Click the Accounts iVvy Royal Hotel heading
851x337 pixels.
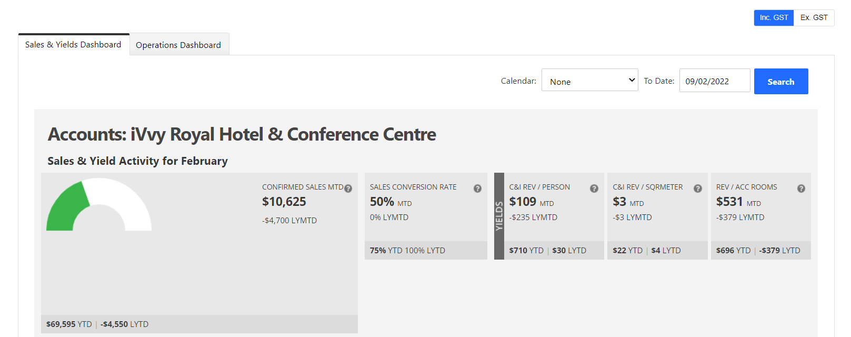pos(242,135)
